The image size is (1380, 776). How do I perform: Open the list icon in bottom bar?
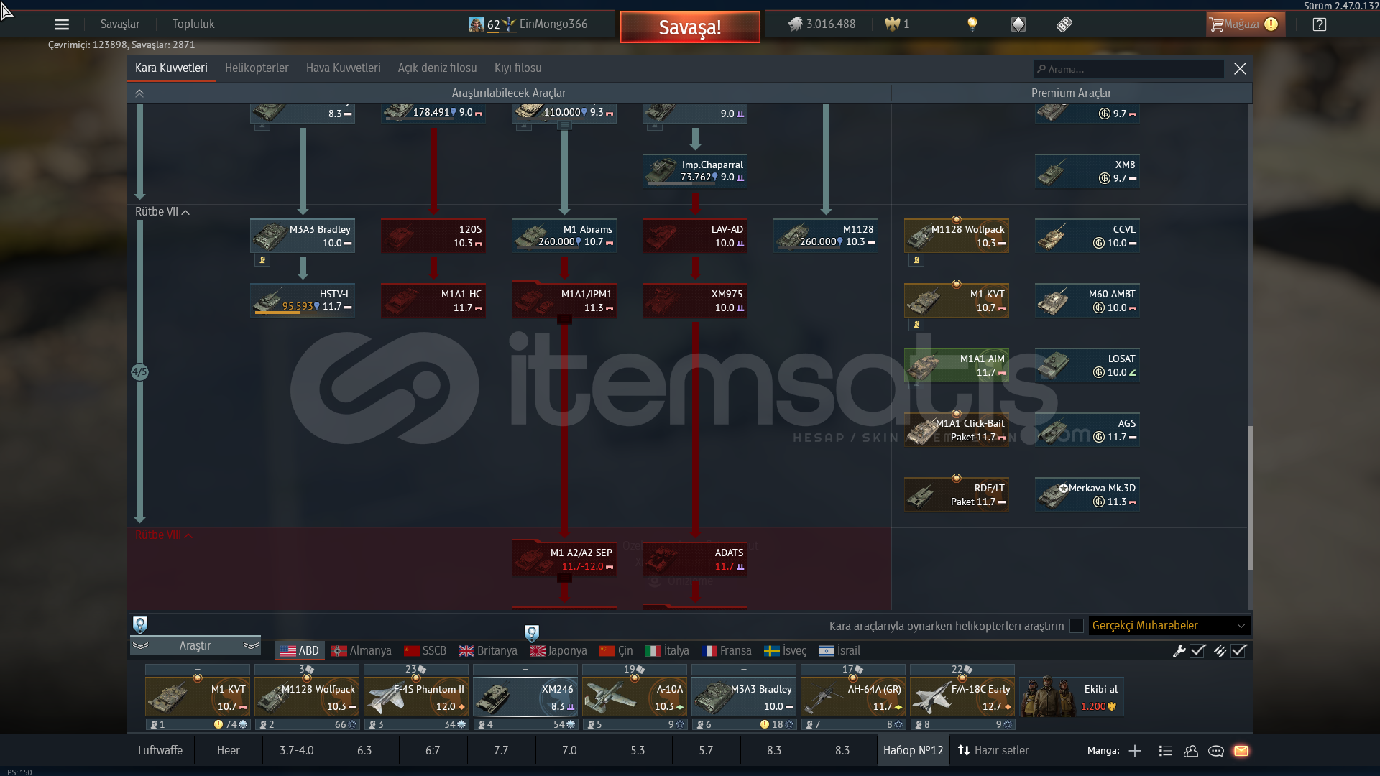pos(1166,751)
